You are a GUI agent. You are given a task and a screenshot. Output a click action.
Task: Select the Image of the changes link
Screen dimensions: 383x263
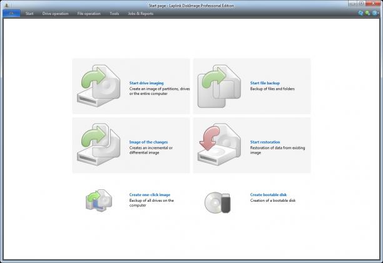pyautogui.click(x=148, y=142)
